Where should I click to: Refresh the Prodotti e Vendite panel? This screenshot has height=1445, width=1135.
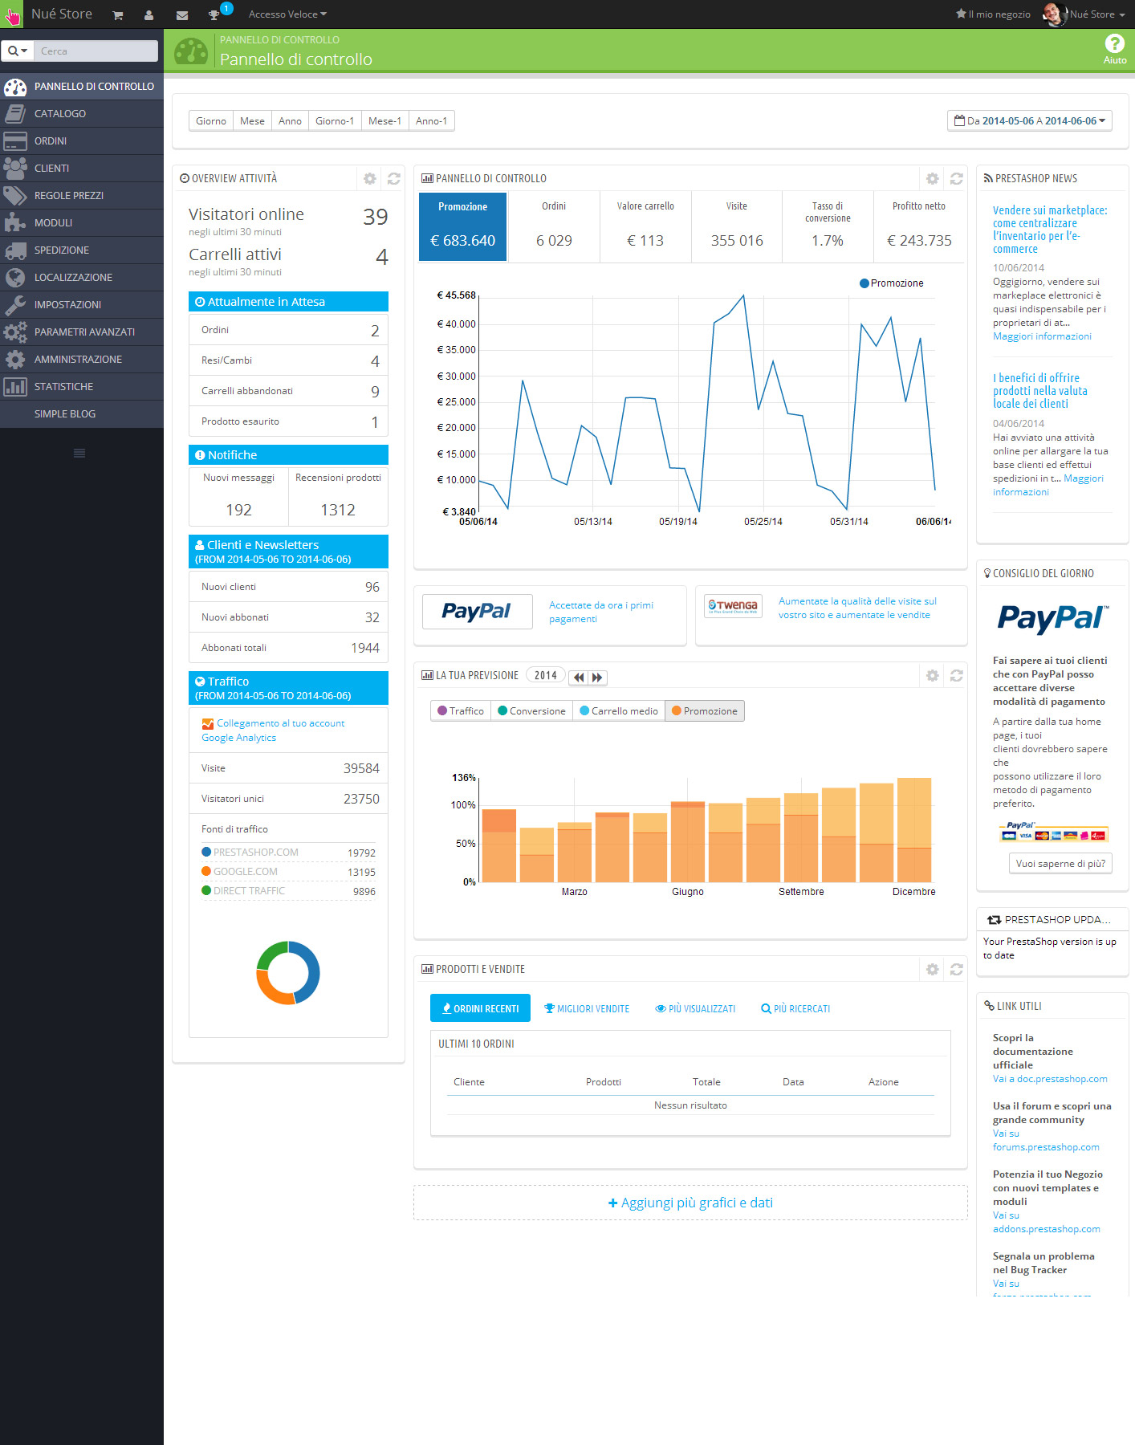coord(957,970)
